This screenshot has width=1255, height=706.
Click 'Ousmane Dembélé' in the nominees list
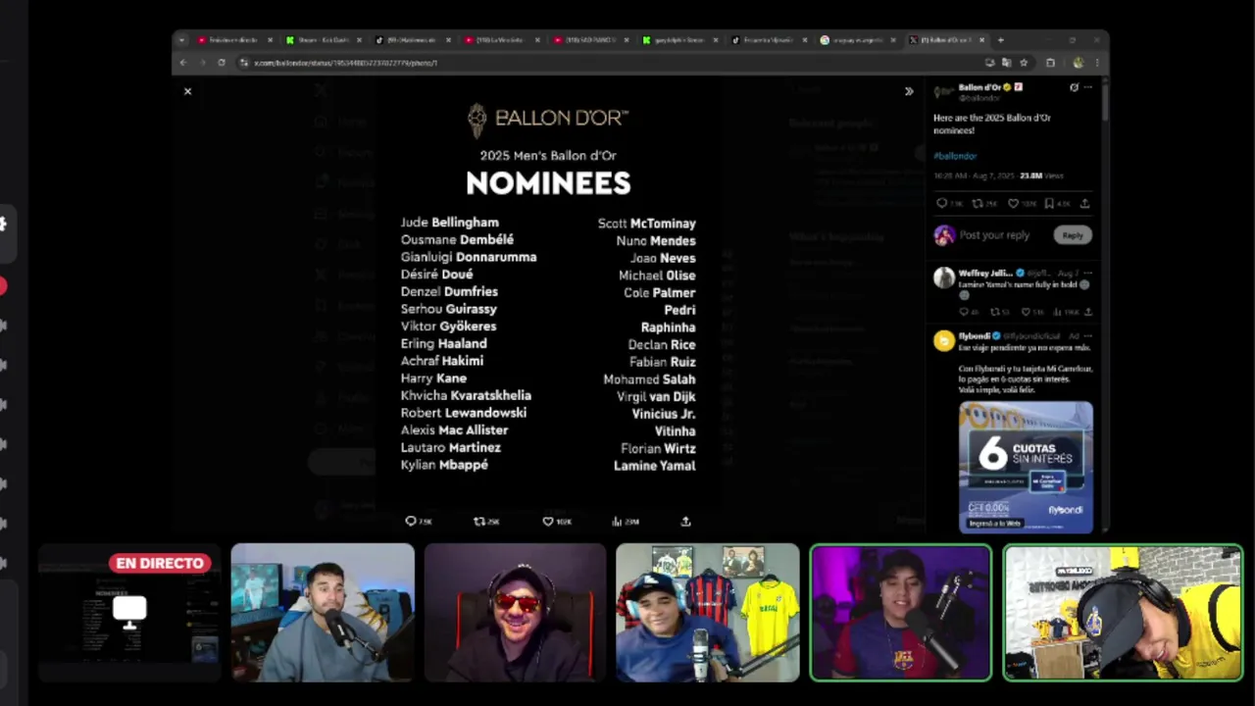click(x=457, y=239)
